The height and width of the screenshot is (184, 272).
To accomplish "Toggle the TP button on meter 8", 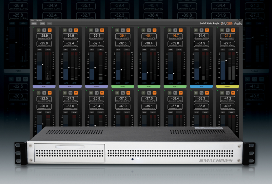I will pyautogui.click(x=233, y=30).
